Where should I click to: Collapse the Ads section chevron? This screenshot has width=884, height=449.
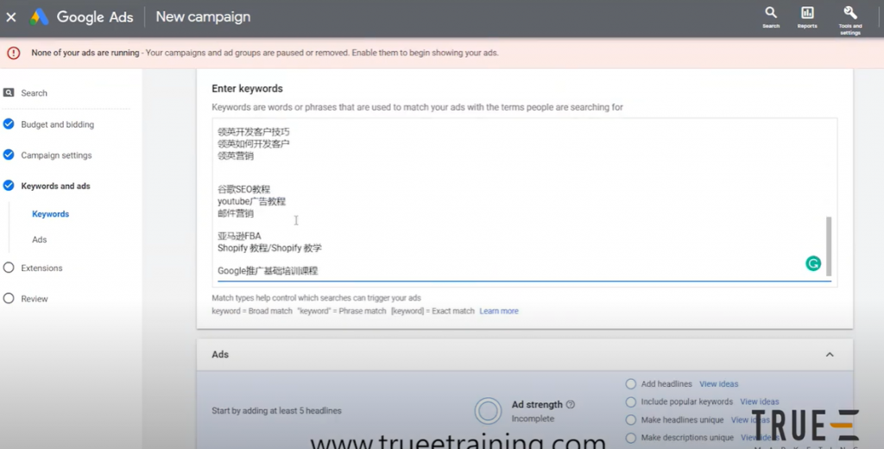830,355
